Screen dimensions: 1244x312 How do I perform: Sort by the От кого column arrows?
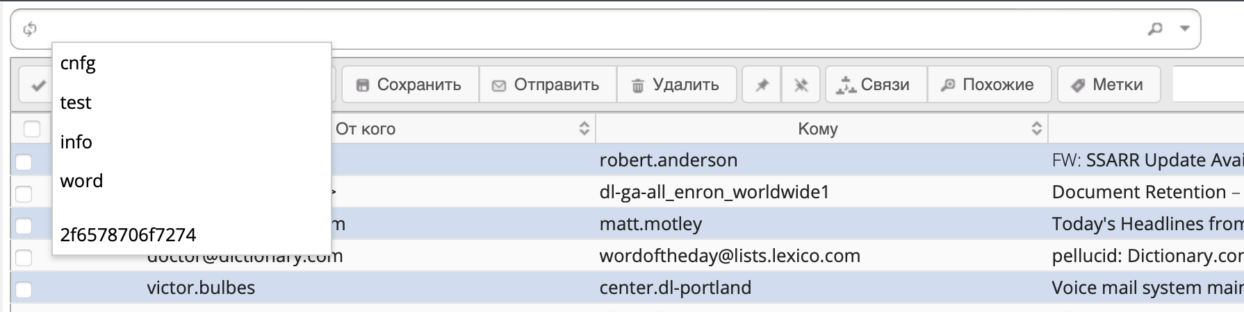tap(584, 128)
